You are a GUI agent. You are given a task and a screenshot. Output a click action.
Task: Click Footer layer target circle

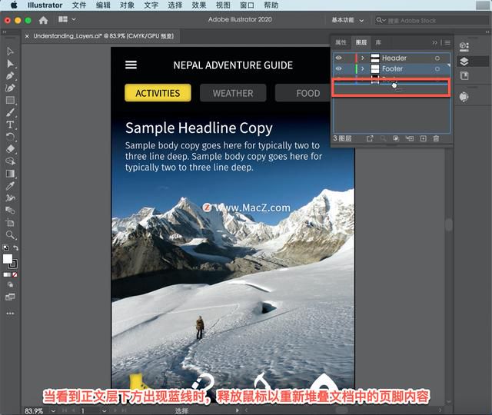(437, 69)
